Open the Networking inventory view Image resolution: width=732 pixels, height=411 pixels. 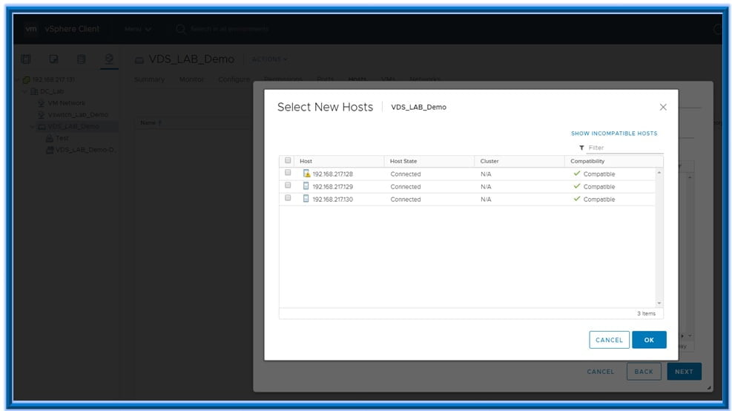click(x=109, y=59)
